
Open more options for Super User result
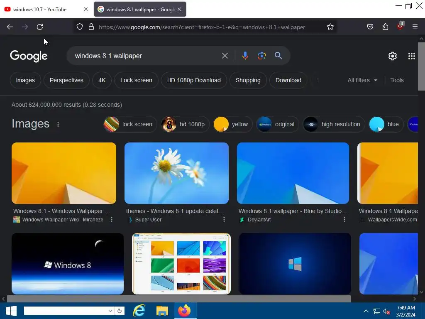tap(224, 219)
